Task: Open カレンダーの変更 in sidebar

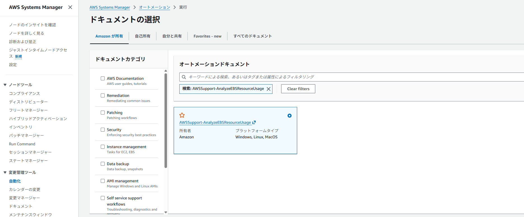Action: point(25,190)
